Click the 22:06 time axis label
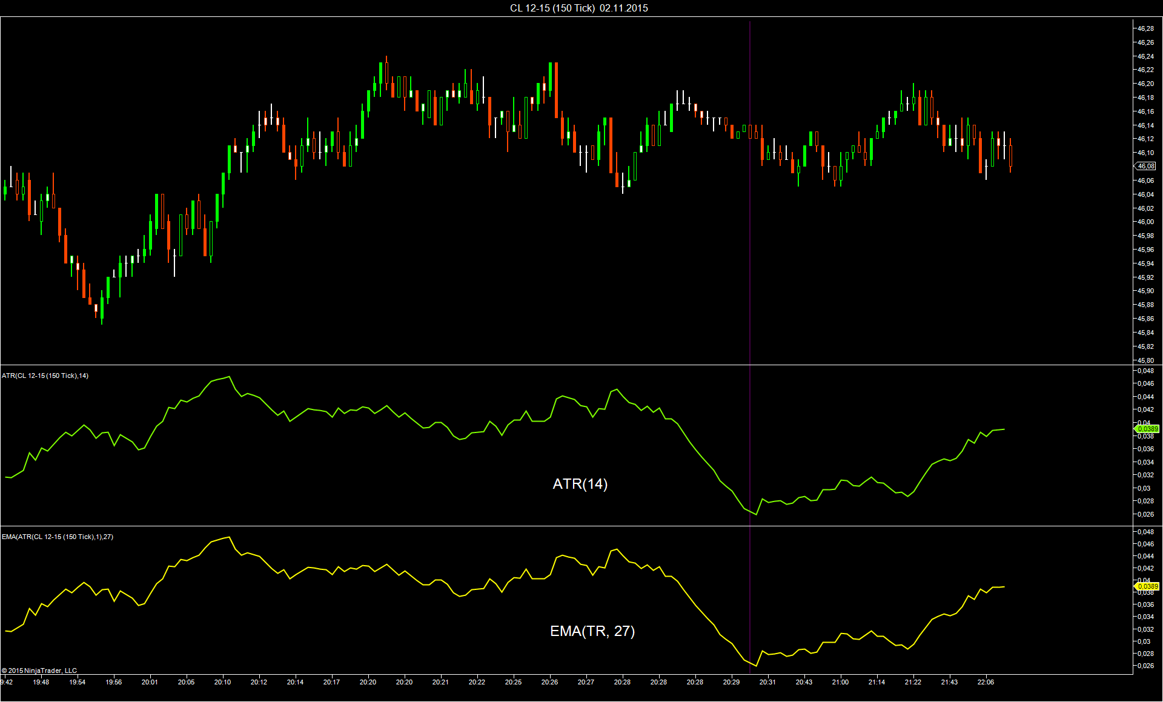 tap(986, 682)
